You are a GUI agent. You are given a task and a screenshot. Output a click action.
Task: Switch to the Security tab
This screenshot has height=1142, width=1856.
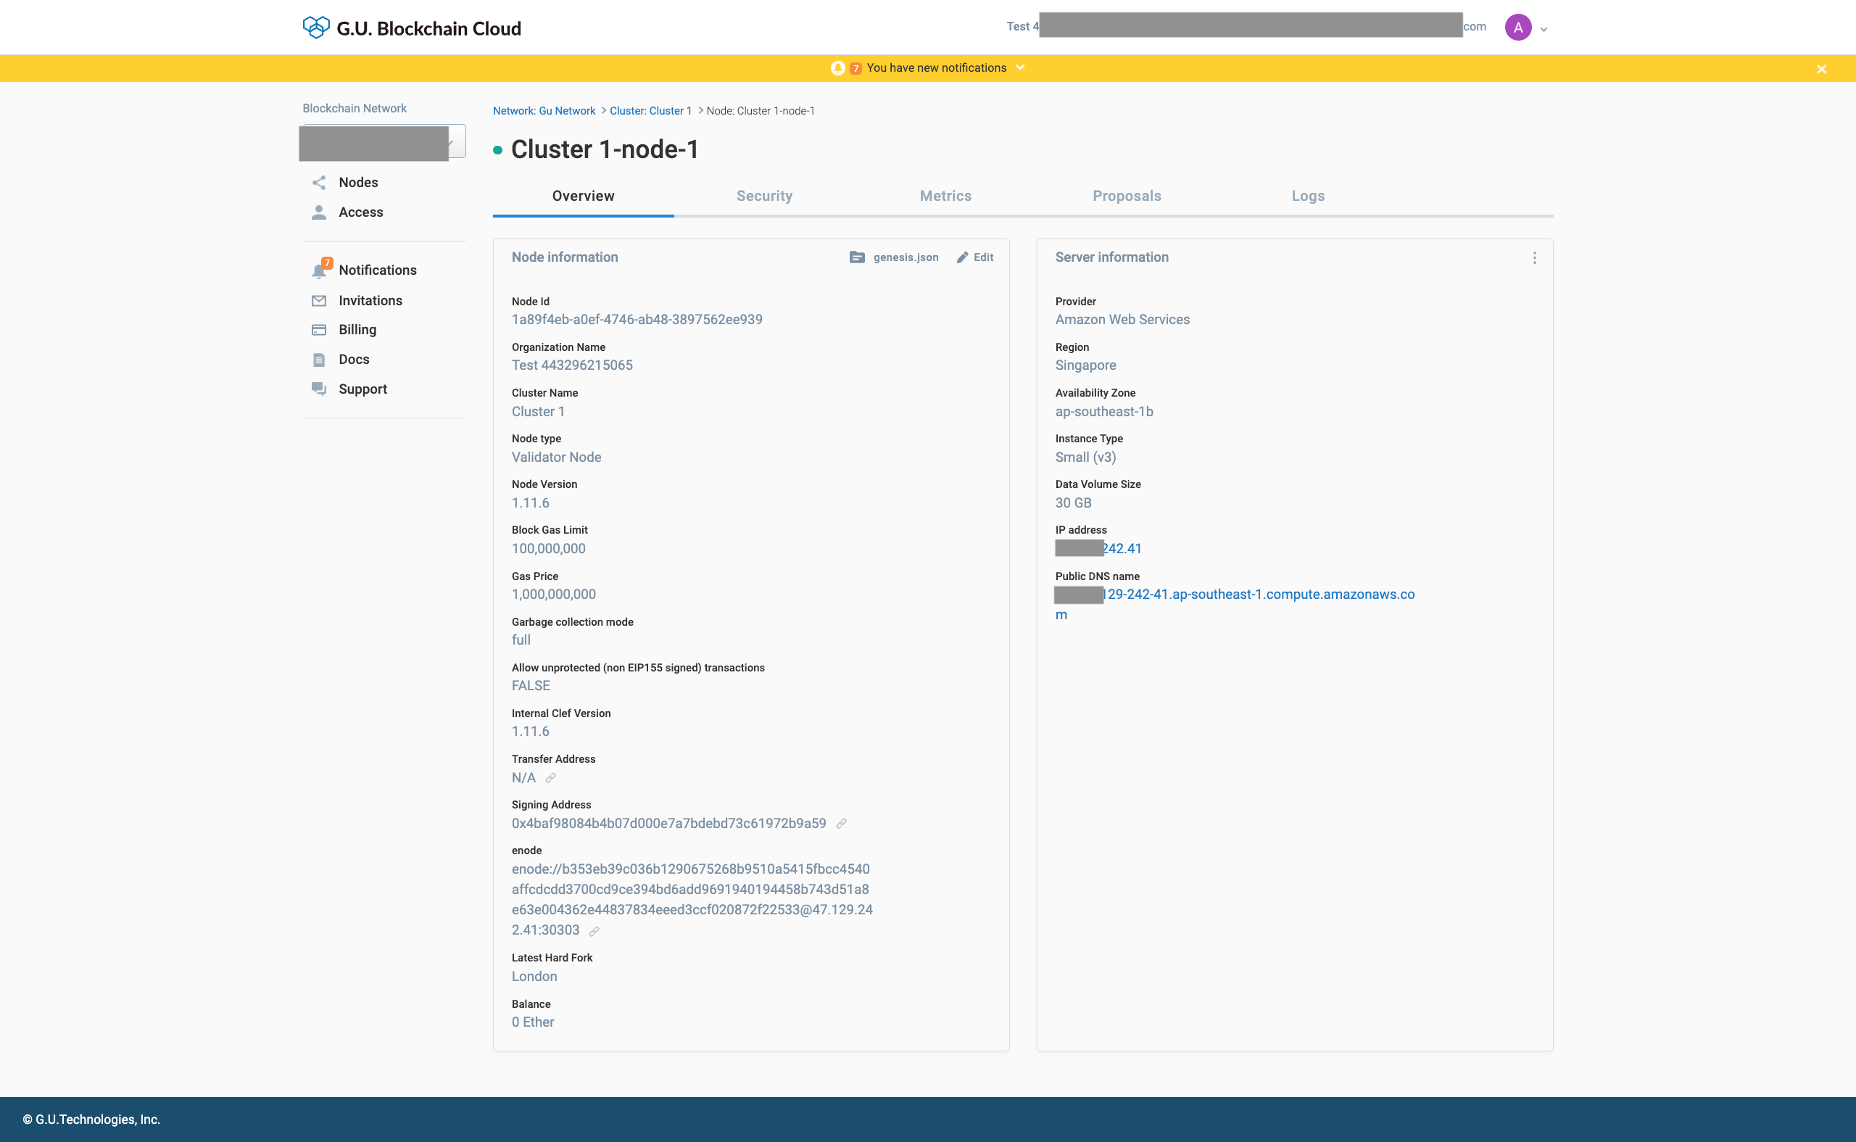point(765,196)
